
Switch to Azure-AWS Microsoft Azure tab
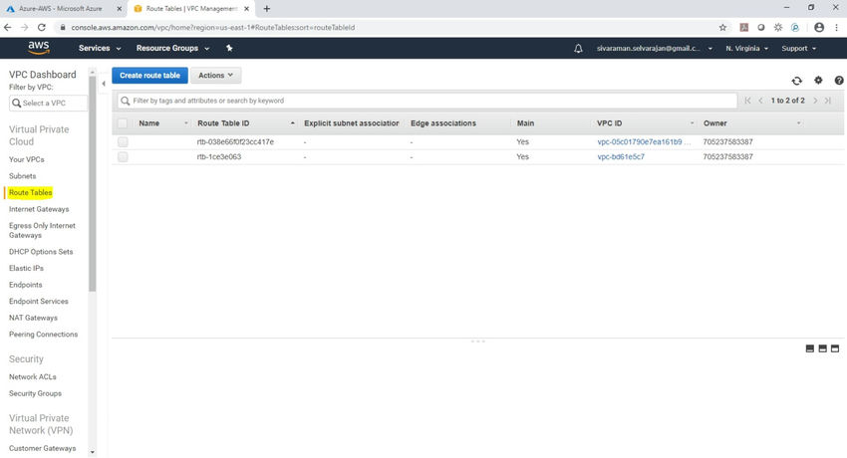(60, 9)
